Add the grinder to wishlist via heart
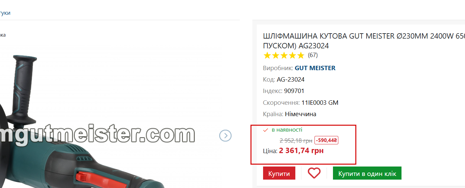The width and height of the screenshot is (465, 188). pyautogui.click(x=314, y=173)
